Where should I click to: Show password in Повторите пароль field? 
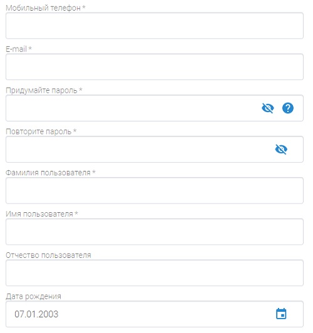click(x=281, y=150)
